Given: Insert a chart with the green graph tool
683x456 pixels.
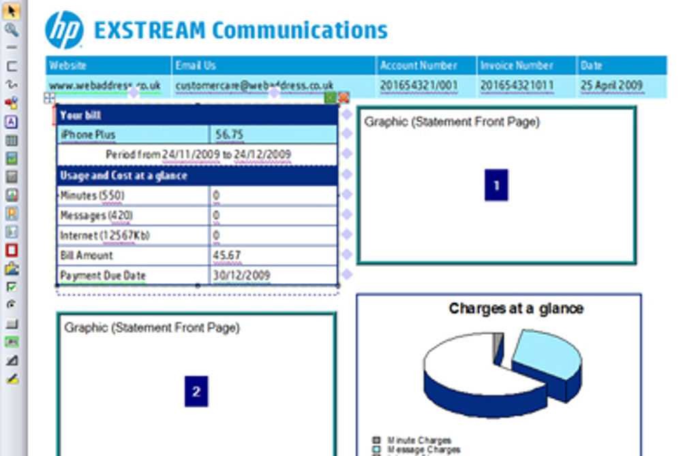Looking at the screenshot, I should pyautogui.click(x=12, y=158).
